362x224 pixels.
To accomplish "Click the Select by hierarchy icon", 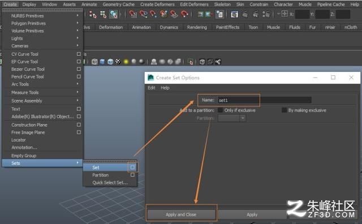I will tap(93, 14).
